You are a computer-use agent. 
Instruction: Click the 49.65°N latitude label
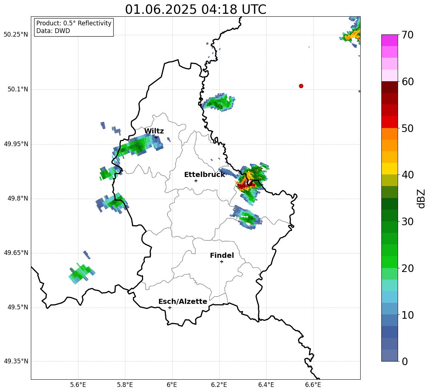coord(16,253)
